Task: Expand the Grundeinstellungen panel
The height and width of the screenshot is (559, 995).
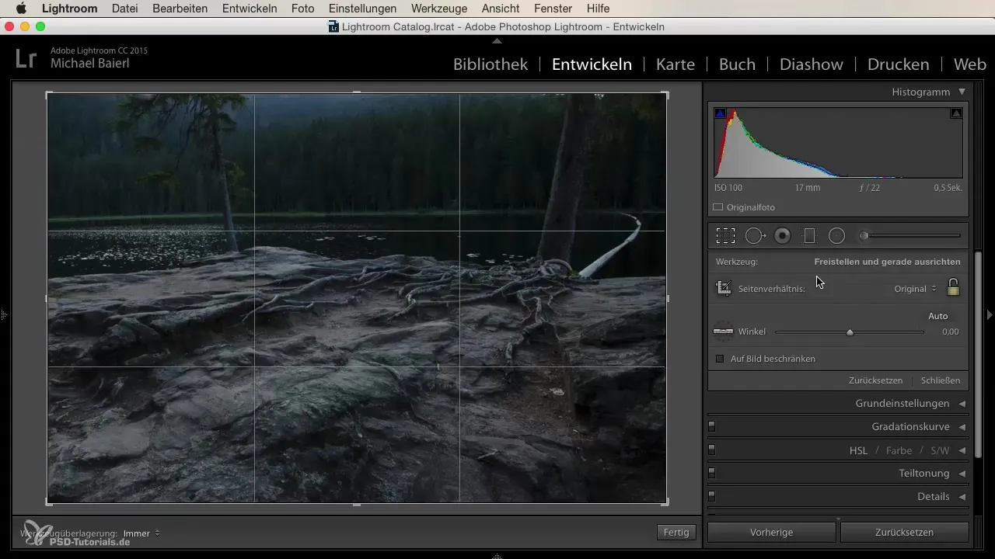Action: (962, 404)
